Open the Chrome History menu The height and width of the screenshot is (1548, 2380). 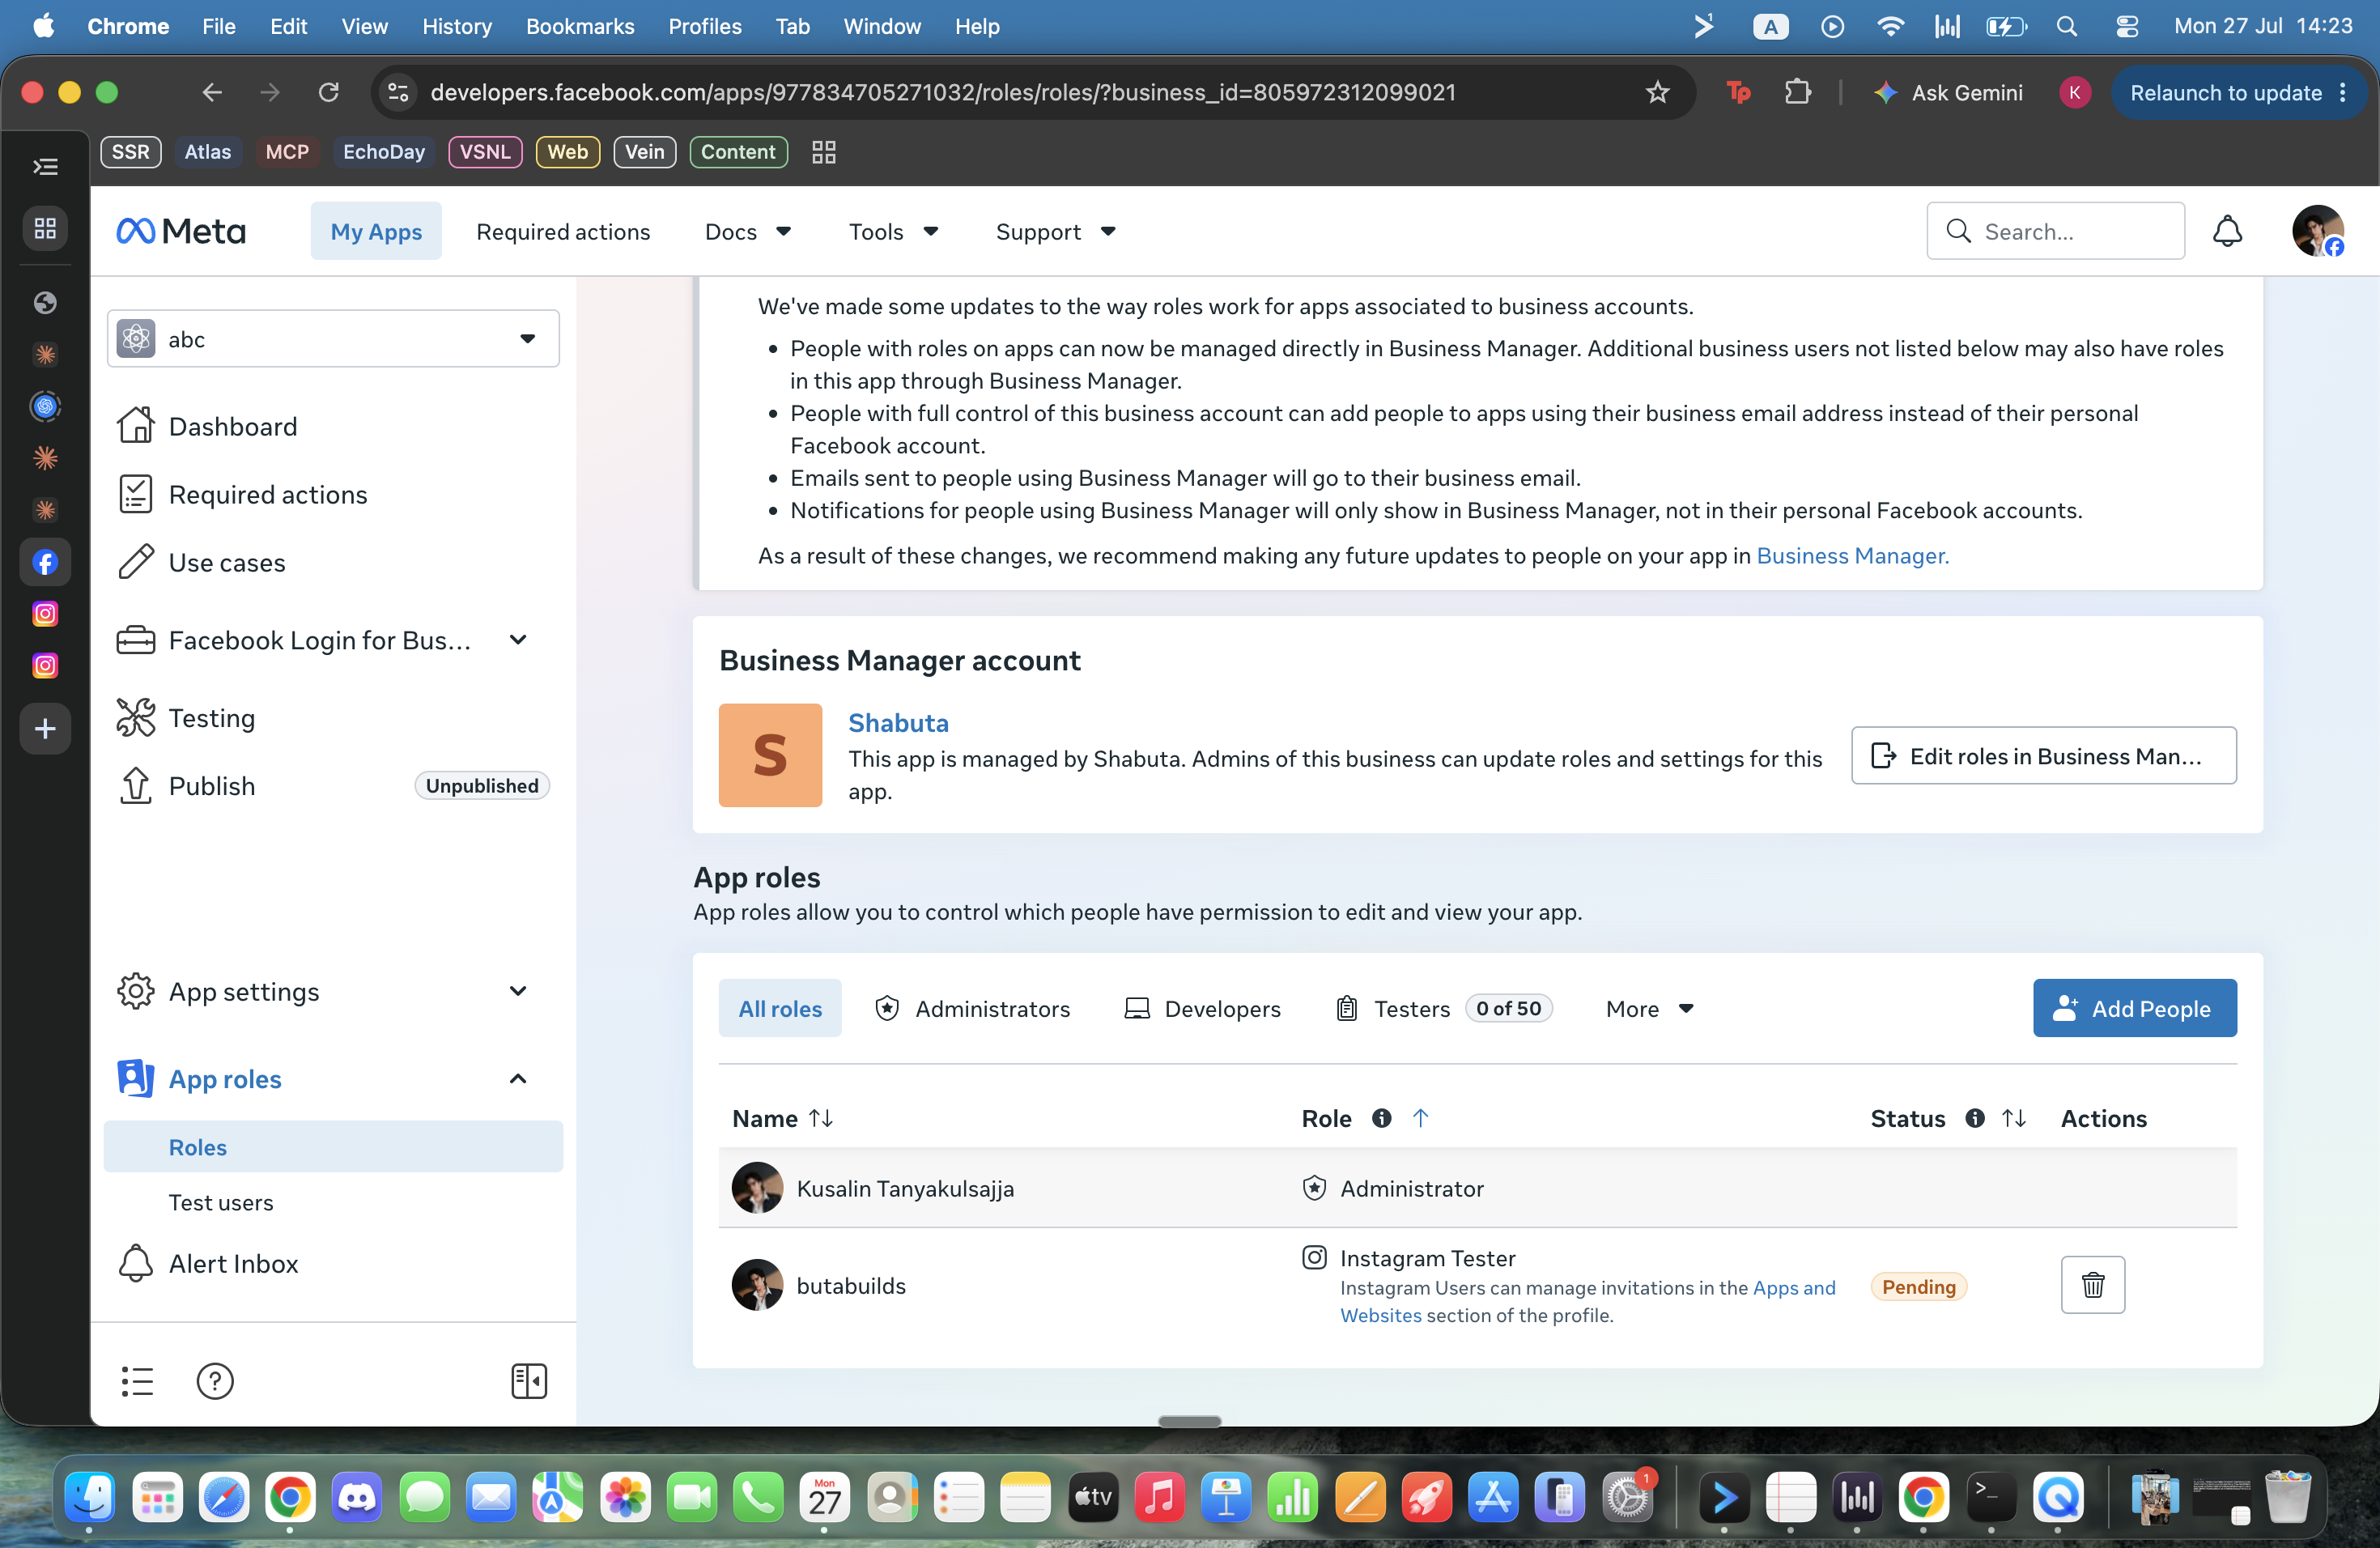pyautogui.click(x=457, y=27)
